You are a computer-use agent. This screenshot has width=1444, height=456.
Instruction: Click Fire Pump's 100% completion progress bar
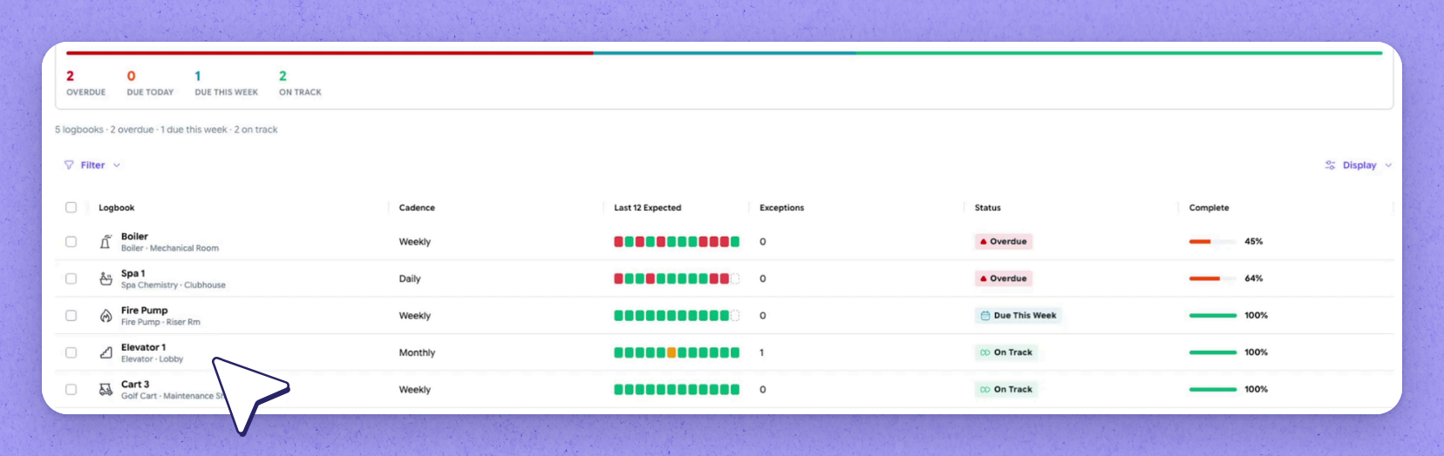(x=1213, y=316)
